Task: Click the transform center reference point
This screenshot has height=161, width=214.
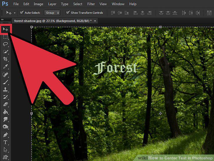Action: pos(160,113)
